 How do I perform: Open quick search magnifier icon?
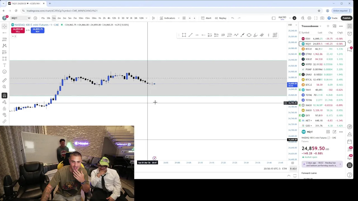(x=303, y=18)
